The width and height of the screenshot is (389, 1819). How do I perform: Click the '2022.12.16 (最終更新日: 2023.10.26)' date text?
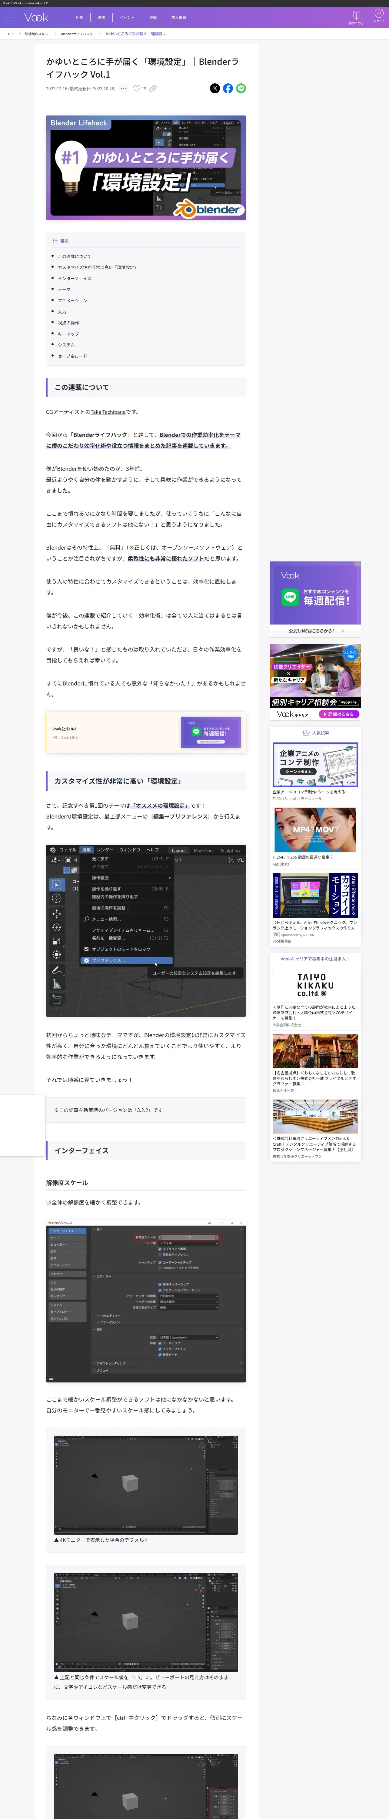click(x=81, y=88)
